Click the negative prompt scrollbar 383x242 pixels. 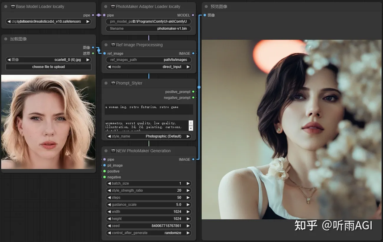[191, 126]
